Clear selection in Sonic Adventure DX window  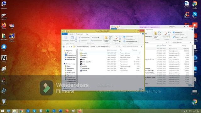coord(129,39)
